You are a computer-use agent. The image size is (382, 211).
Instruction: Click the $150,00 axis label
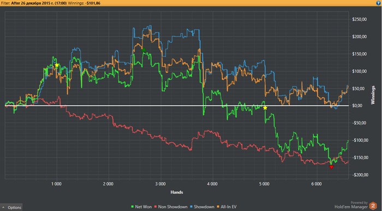(359, 54)
